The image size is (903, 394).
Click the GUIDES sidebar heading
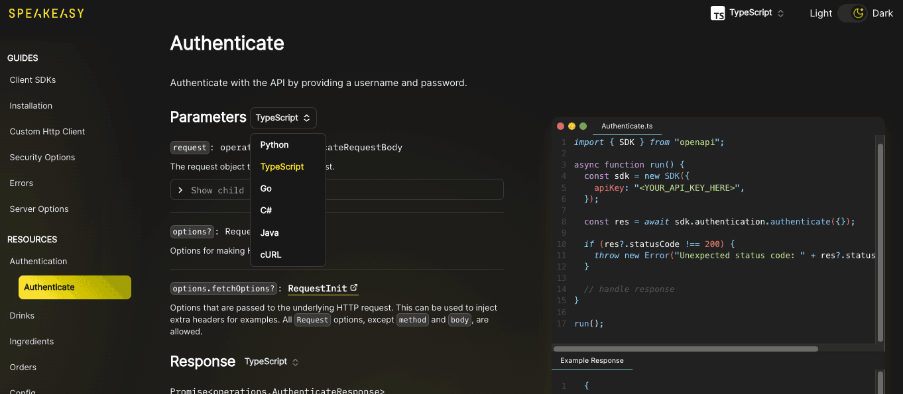[x=23, y=58]
